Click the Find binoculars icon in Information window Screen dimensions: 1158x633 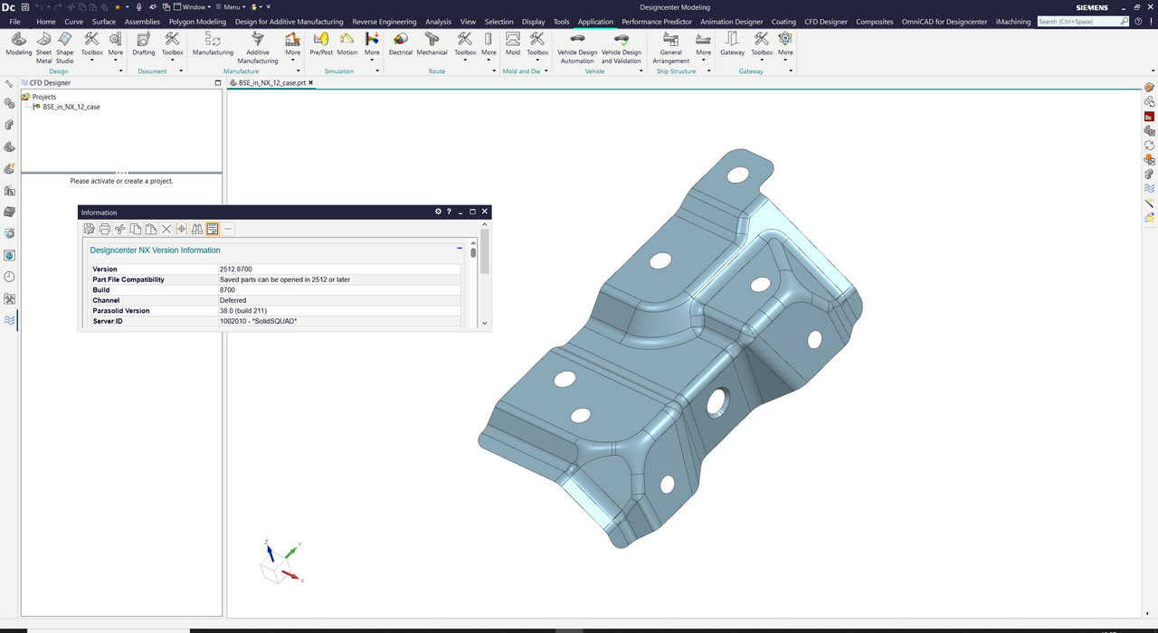click(x=197, y=229)
